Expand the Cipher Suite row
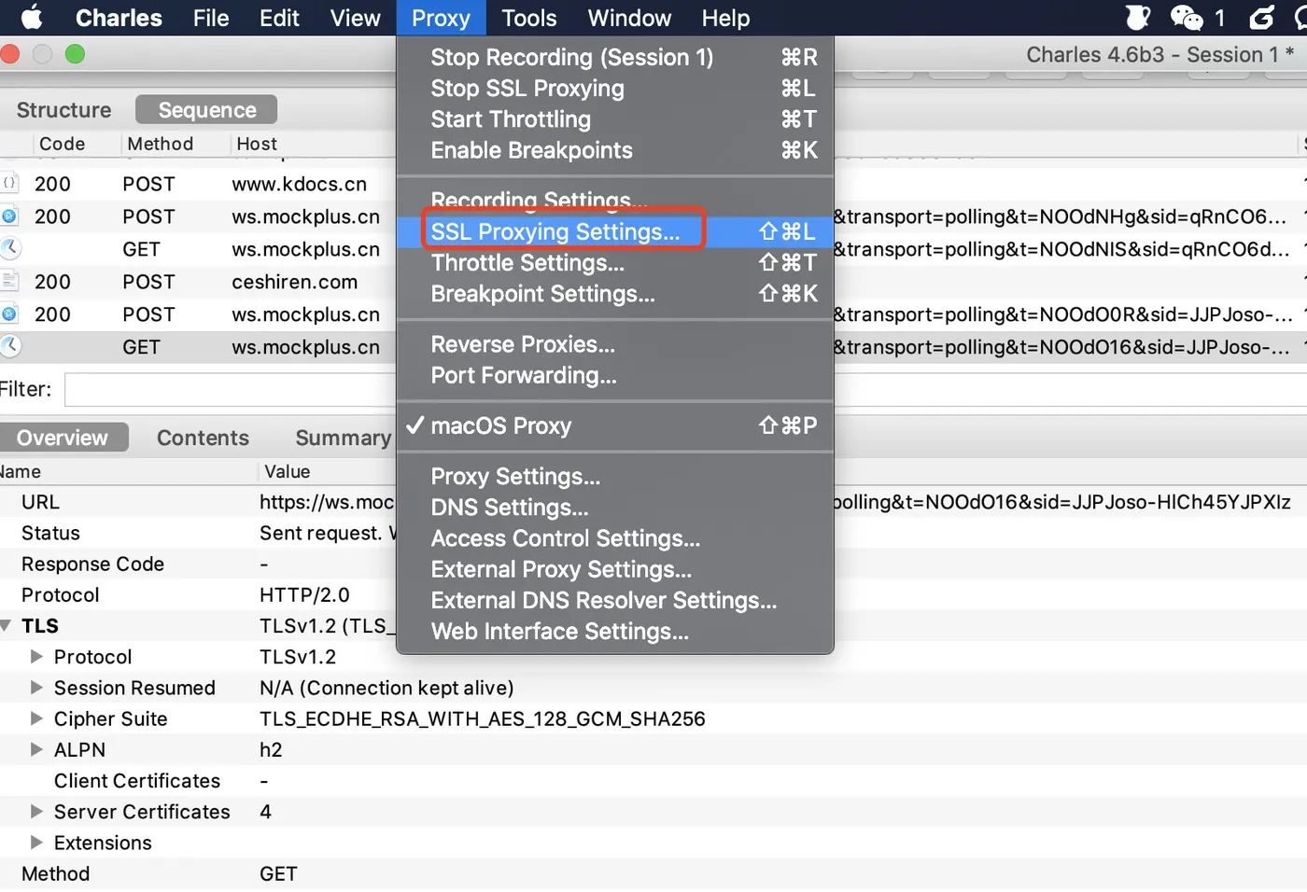Screen dimensions: 1307x892 [x=36, y=718]
